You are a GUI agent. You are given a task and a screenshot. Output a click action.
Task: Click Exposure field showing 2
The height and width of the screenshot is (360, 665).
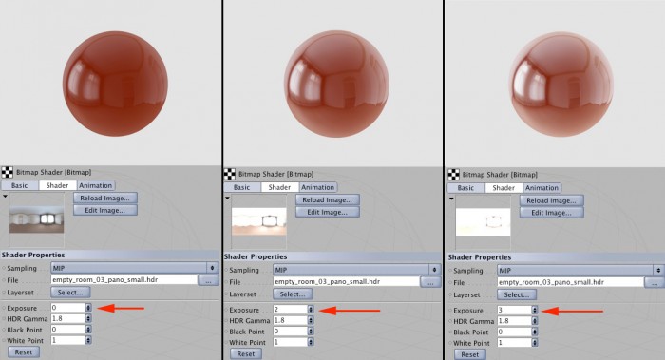[290, 309]
